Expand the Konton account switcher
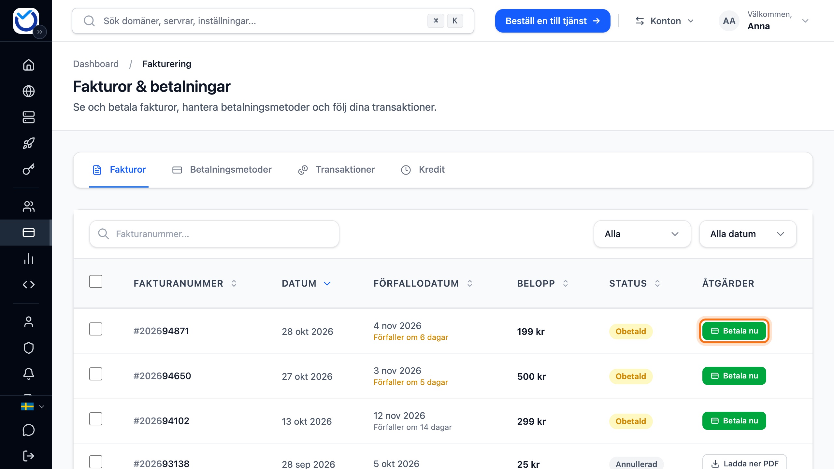The width and height of the screenshot is (834, 469). click(665, 21)
